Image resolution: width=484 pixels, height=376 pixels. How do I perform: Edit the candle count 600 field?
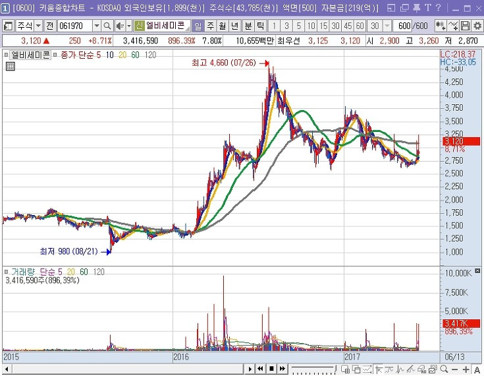(x=403, y=26)
